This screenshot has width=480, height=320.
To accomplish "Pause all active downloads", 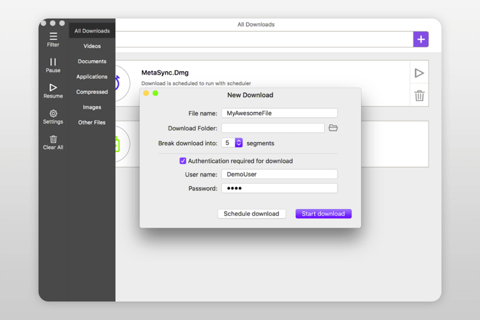I will click(x=53, y=65).
